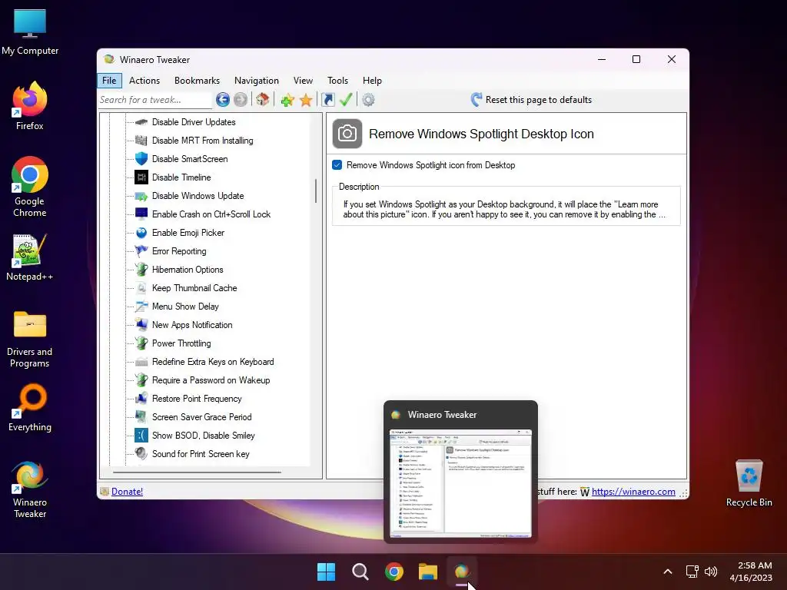Select Menu Show Delay tweak
The height and width of the screenshot is (590, 787).
point(185,307)
